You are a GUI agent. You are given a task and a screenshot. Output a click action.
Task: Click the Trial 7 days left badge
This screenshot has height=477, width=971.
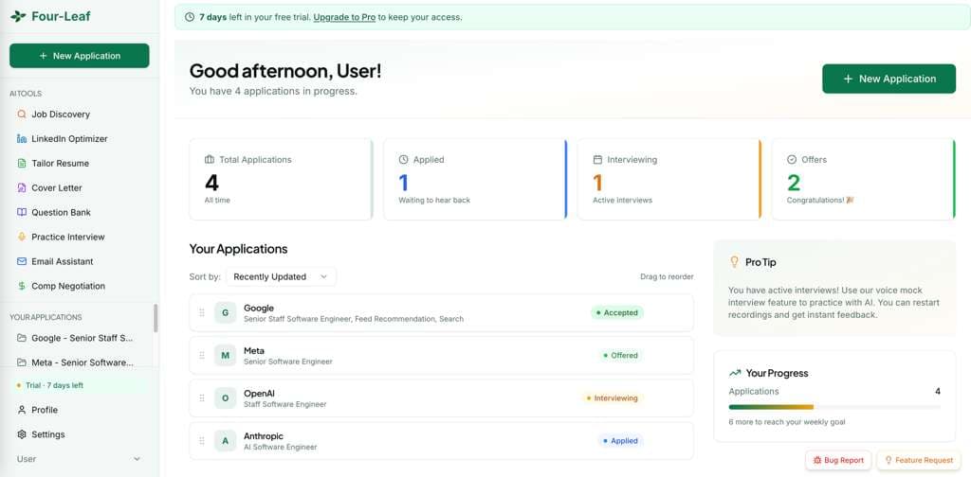pos(80,385)
